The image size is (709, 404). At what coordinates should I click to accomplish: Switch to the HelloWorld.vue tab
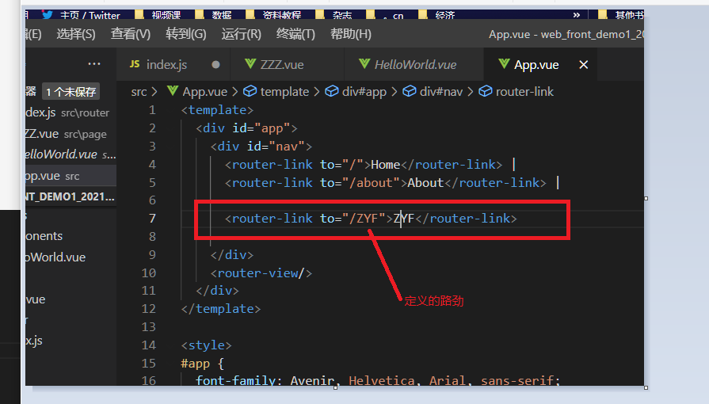coord(415,65)
